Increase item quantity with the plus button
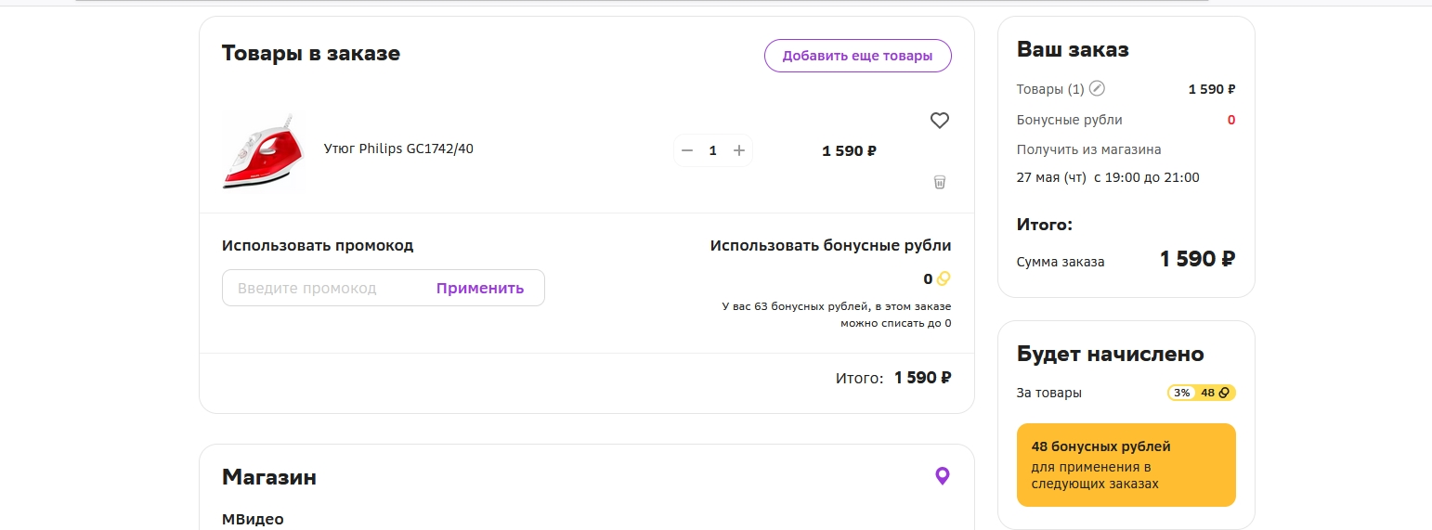 click(x=739, y=150)
